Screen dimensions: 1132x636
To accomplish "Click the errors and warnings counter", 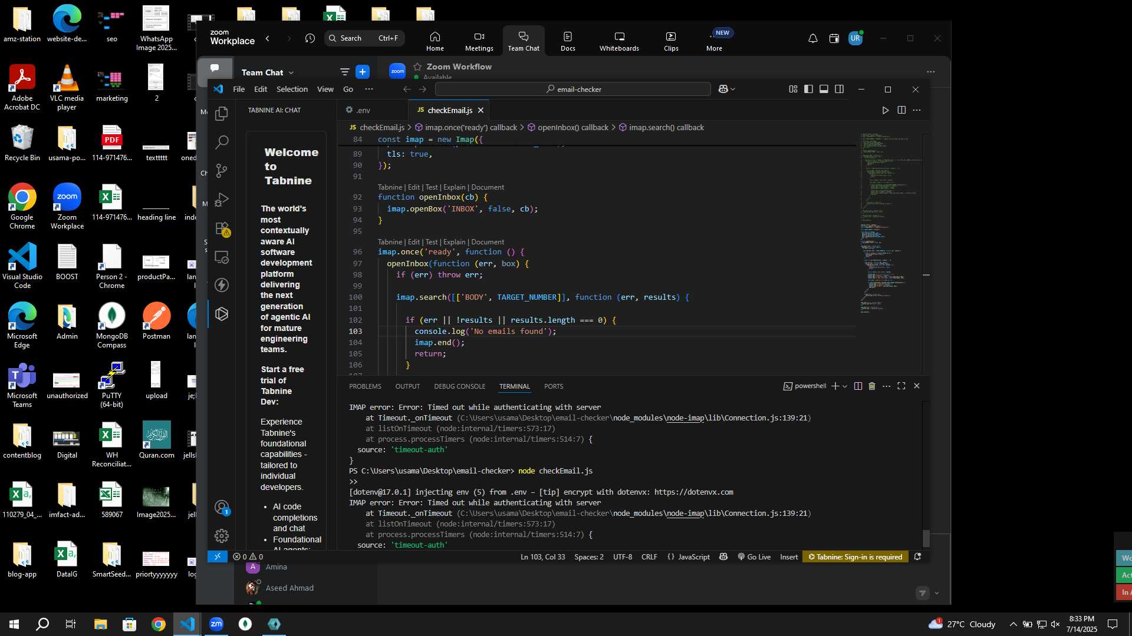I will tap(248, 556).
